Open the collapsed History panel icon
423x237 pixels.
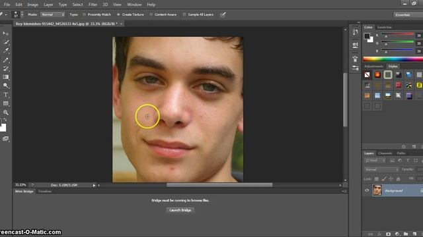click(355, 32)
